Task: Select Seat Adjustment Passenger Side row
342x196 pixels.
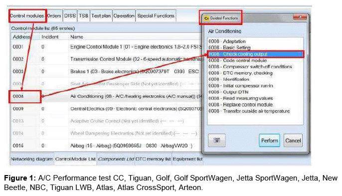Action: coord(106,84)
